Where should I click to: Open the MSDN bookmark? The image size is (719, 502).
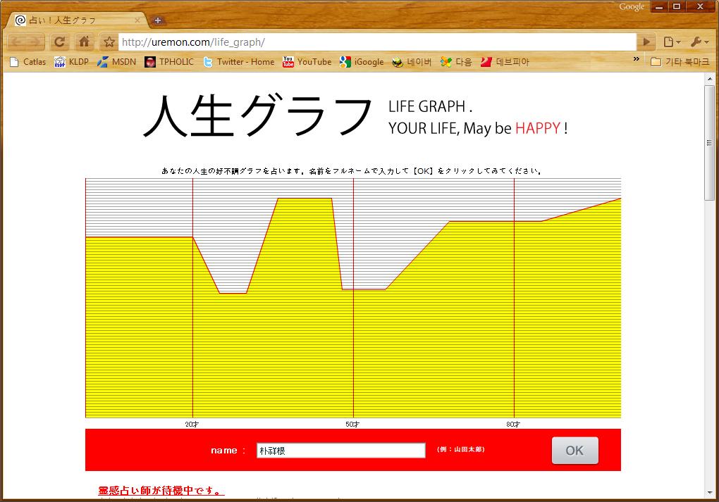(116, 62)
